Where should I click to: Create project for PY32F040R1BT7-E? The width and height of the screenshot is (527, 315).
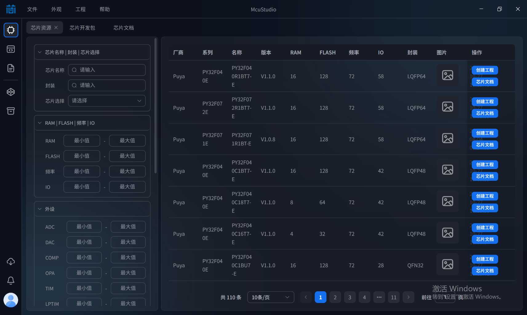tap(485, 70)
